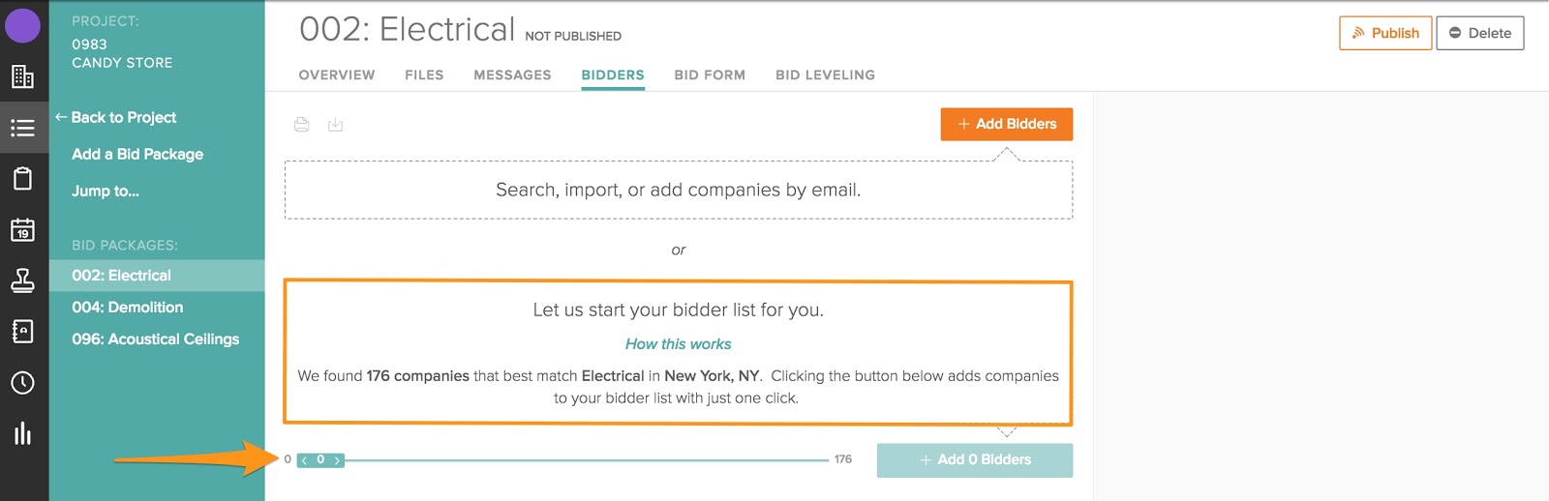1549x501 pixels.
Task: Select 004: Demolition bid package
Action: tap(127, 308)
